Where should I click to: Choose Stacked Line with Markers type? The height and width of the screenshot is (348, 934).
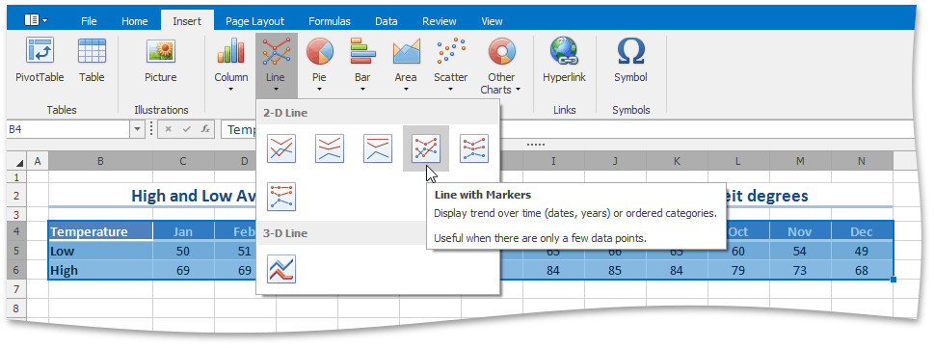point(474,148)
